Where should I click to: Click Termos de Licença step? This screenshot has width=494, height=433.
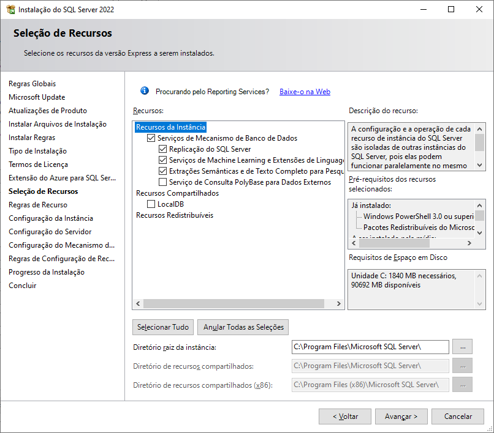(38, 165)
